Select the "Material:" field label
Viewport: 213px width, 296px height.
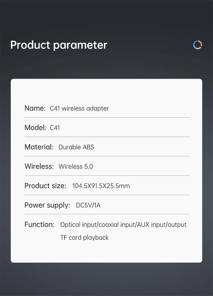(x=39, y=147)
